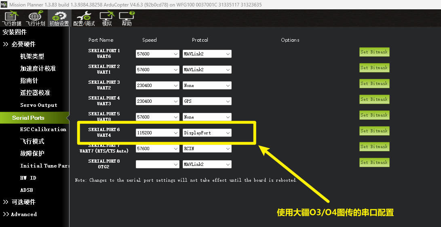
Task: Select 安装固件 in the sidebar
Action: pos(15,32)
